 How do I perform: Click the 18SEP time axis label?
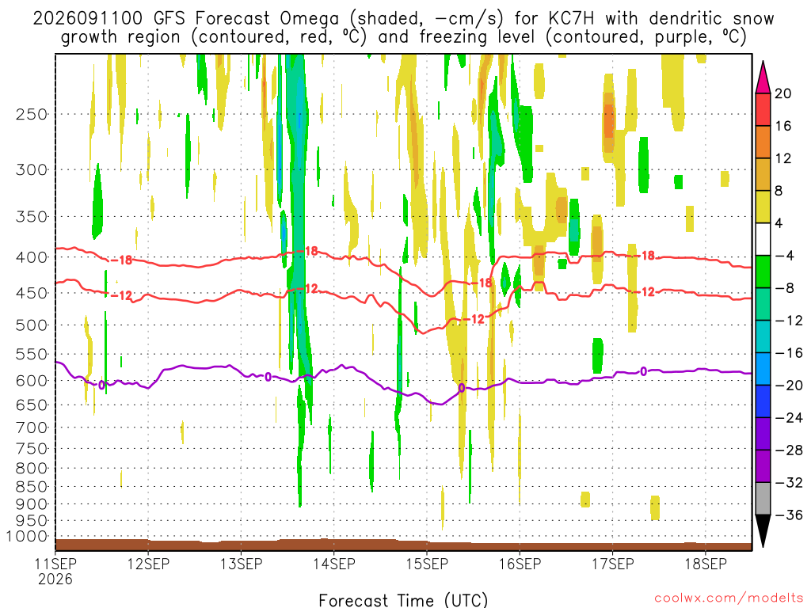pyautogui.click(x=706, y=564)
